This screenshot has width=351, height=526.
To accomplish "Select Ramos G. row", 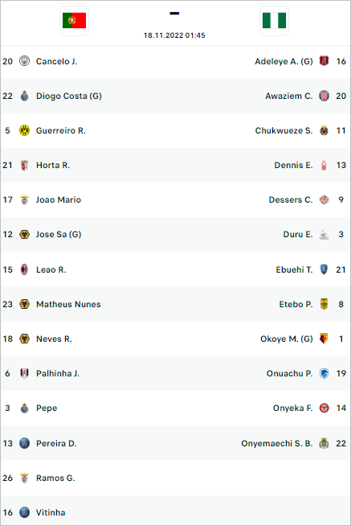I will [x=175, y=478].
